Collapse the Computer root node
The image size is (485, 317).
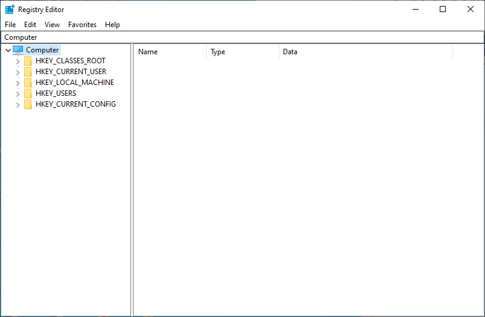tap(7, 50)
